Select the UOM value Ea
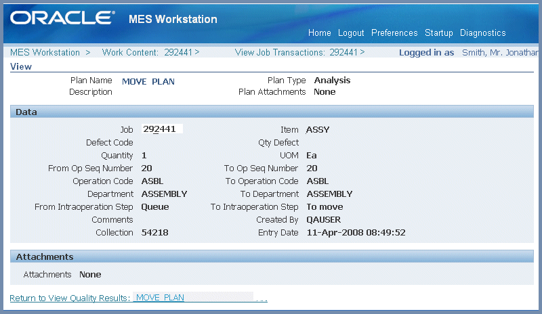 click(312, 156)
